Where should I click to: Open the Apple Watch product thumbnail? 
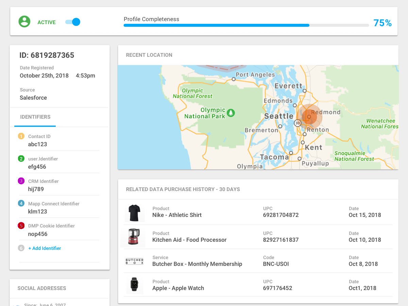click(135, 285)
